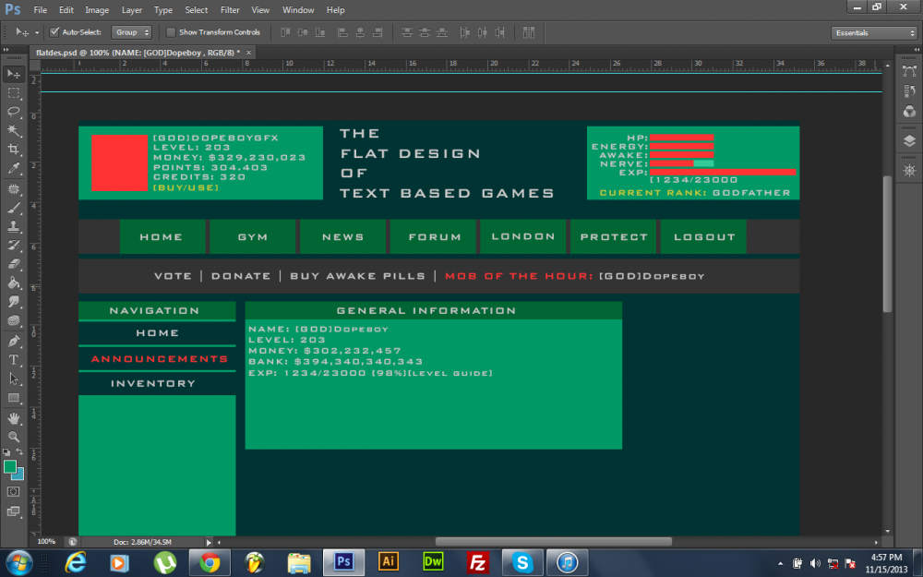The width and height of the screenshot is (923, 577).
Task: Select the Zoom tool in toolbox
Action: 14,437
